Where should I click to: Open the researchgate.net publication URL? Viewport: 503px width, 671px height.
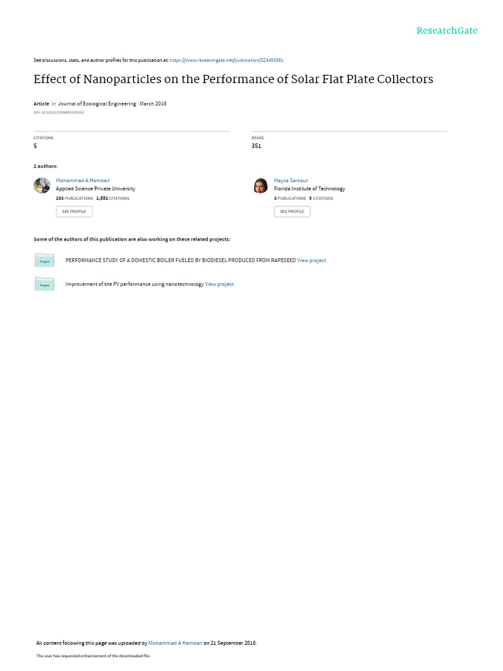[x=226, y=60]
